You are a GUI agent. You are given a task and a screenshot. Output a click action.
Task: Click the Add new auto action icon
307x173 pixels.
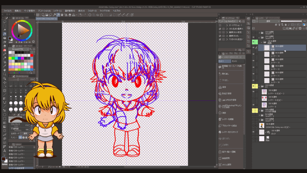(x=240, y=50)
